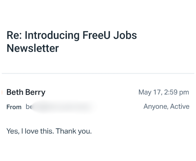Click the orange marker beside Beth Berry
This screenshot has width=196, height=161.
pos(2,93)
